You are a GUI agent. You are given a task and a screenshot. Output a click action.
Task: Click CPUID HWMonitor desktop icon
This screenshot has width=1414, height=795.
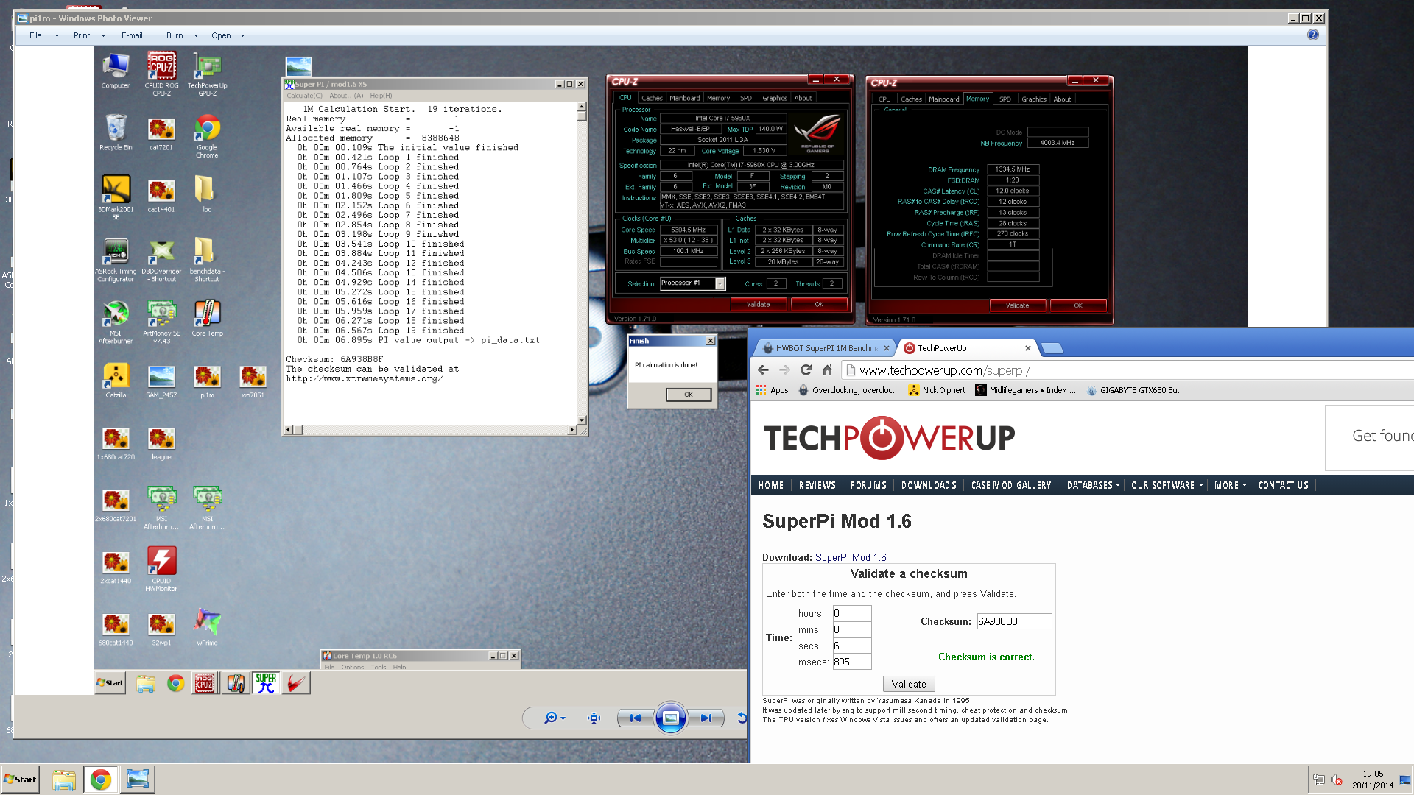coord(161,569)
